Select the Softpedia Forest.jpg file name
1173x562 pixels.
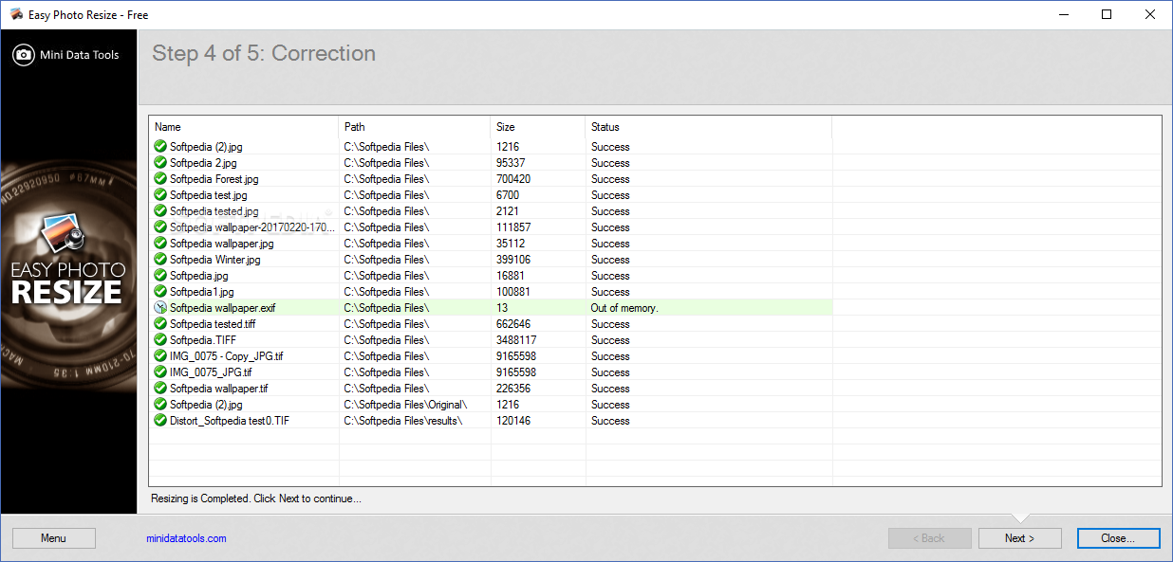[214, 179]
